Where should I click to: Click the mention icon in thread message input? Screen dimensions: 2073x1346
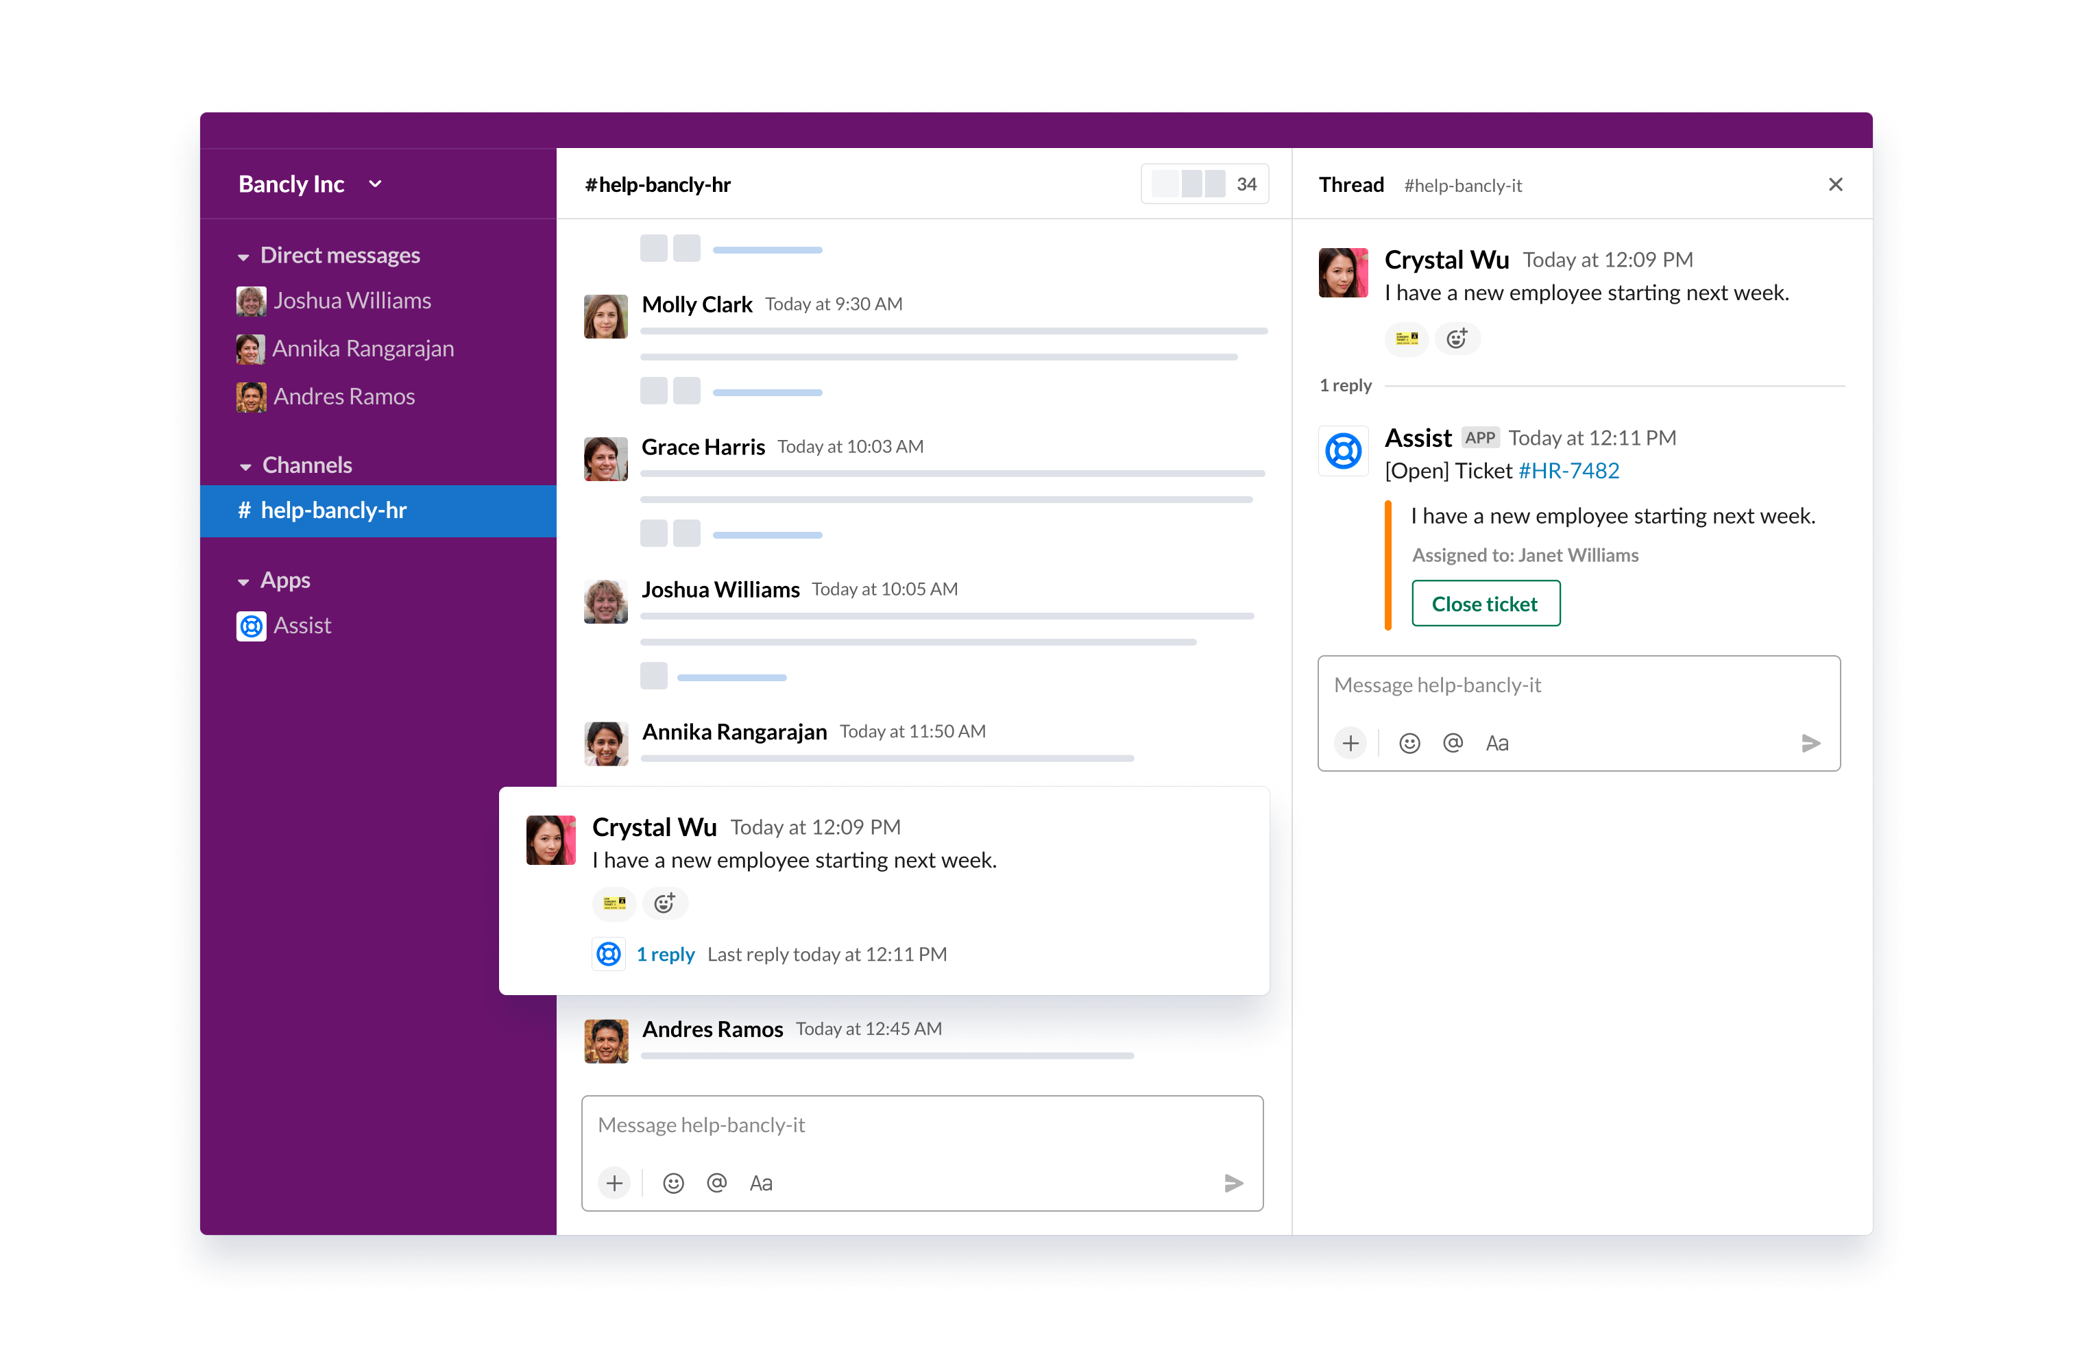(1451, 740)
